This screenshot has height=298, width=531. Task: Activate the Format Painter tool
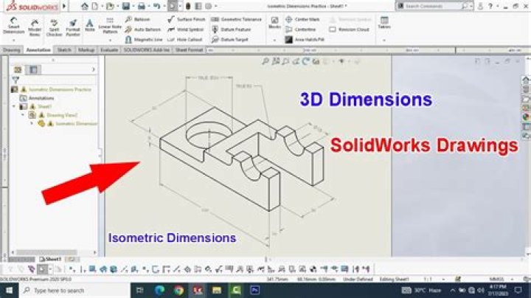coord(73,27)
